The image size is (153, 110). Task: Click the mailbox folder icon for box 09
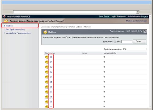[47, 102]
